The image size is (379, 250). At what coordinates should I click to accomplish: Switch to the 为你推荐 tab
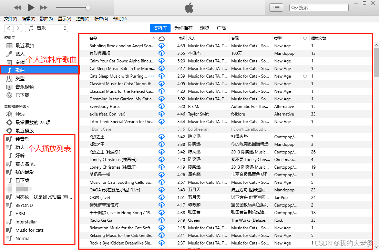183,28
